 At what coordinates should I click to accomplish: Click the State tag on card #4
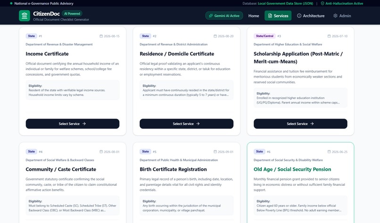pyautogui.click(x=32, y=151)
